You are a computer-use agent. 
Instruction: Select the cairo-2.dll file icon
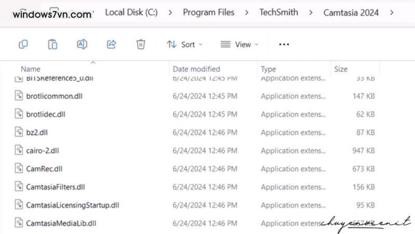[18, 150]
